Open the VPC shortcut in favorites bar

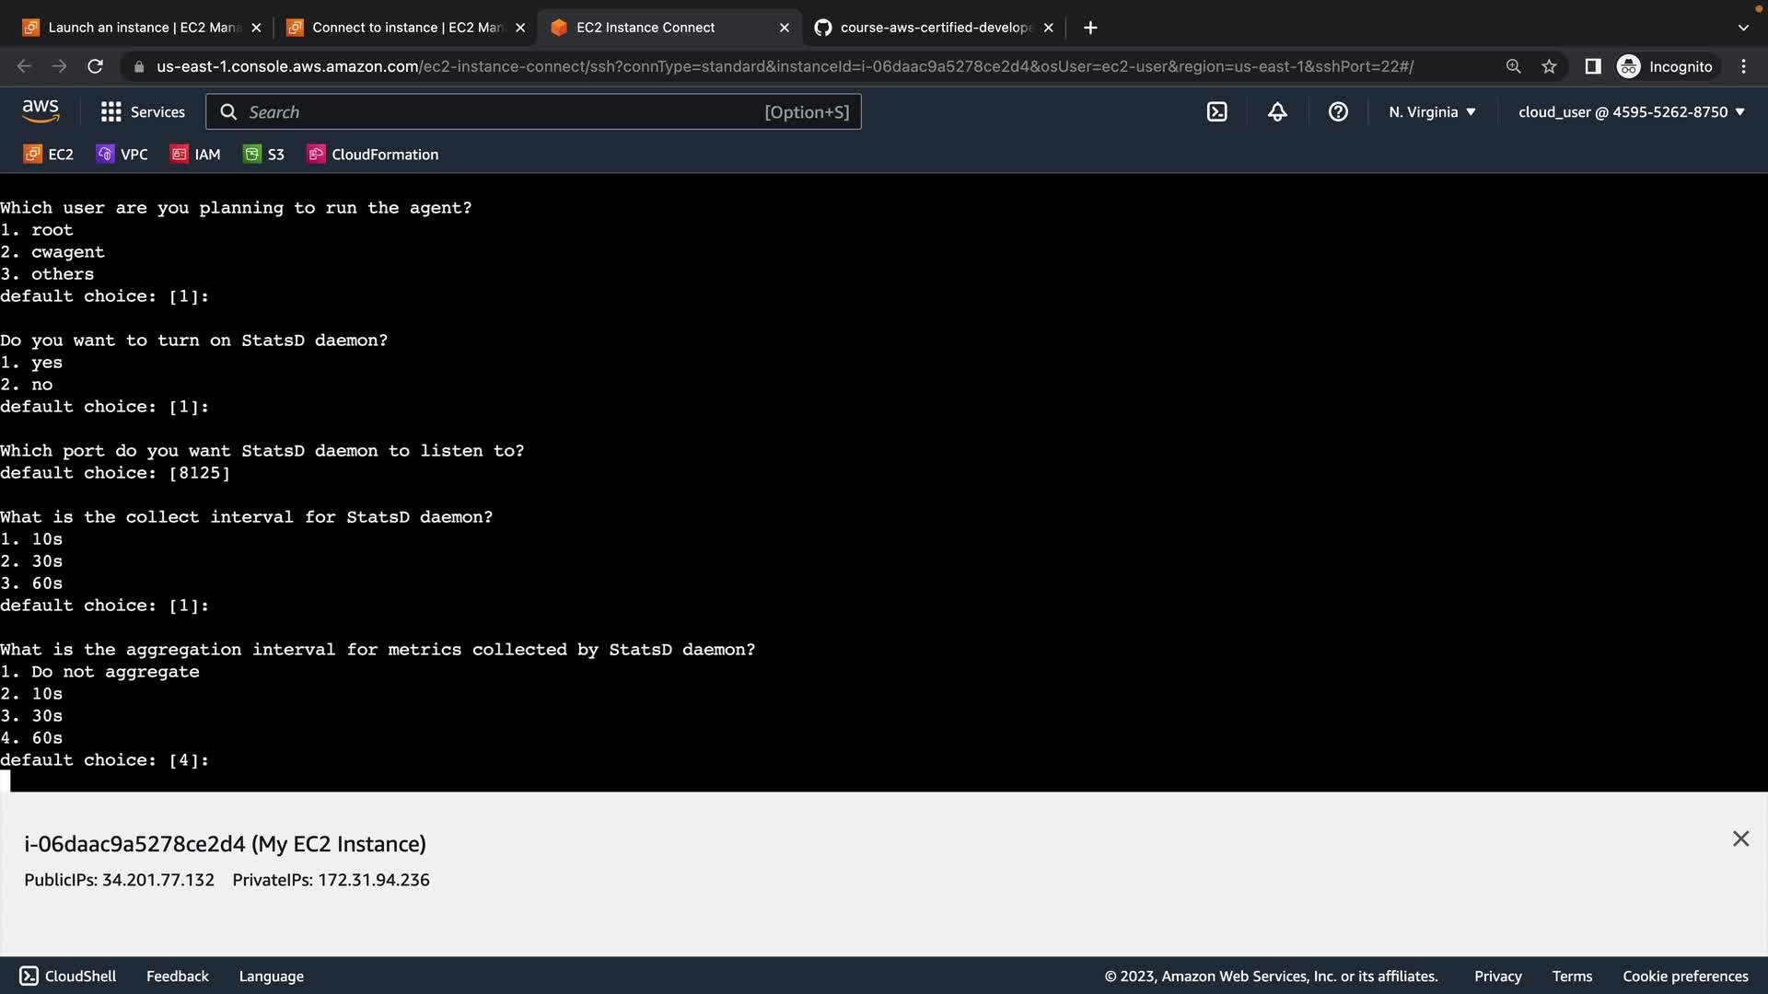(122, 155)
